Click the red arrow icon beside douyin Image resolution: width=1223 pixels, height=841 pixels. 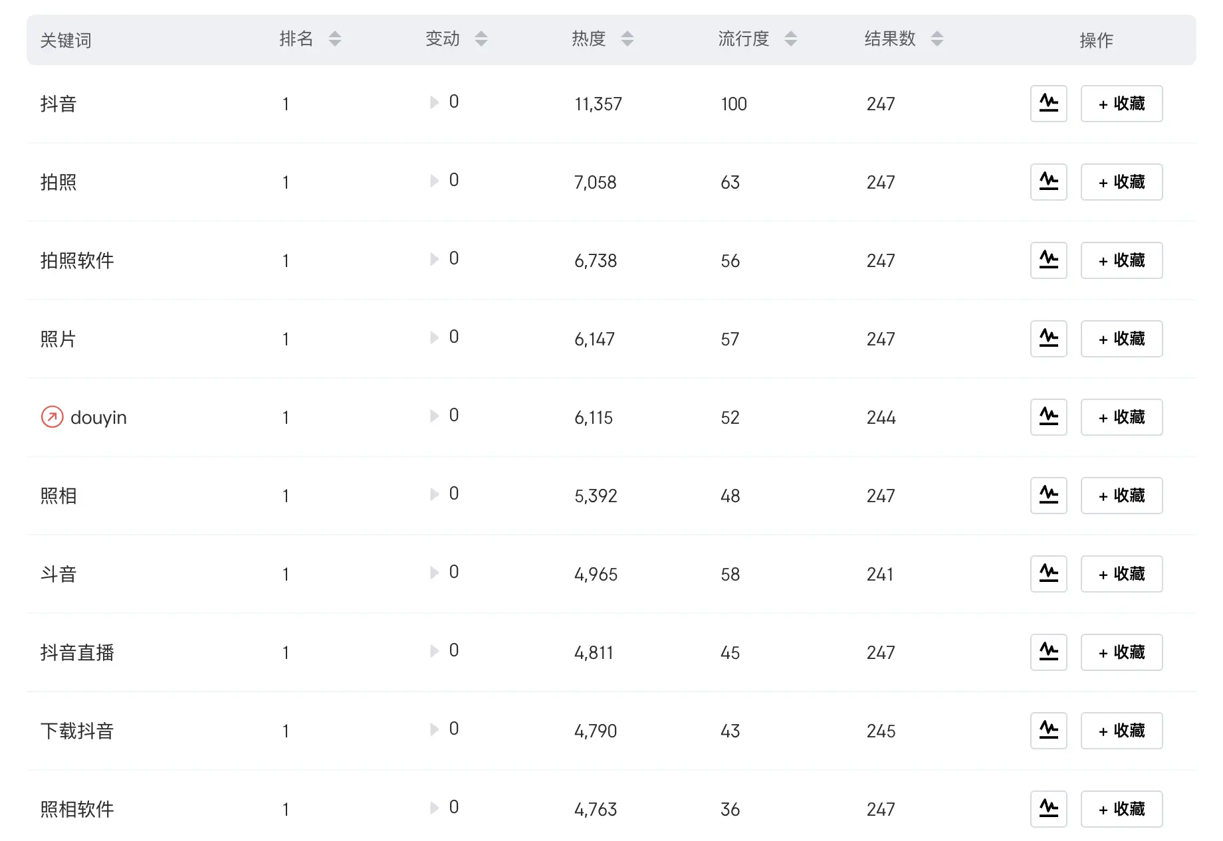pos(52,417)
